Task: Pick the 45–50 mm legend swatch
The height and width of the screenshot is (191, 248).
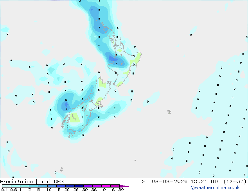Action: pyautogui.click(x=115, y=186)
